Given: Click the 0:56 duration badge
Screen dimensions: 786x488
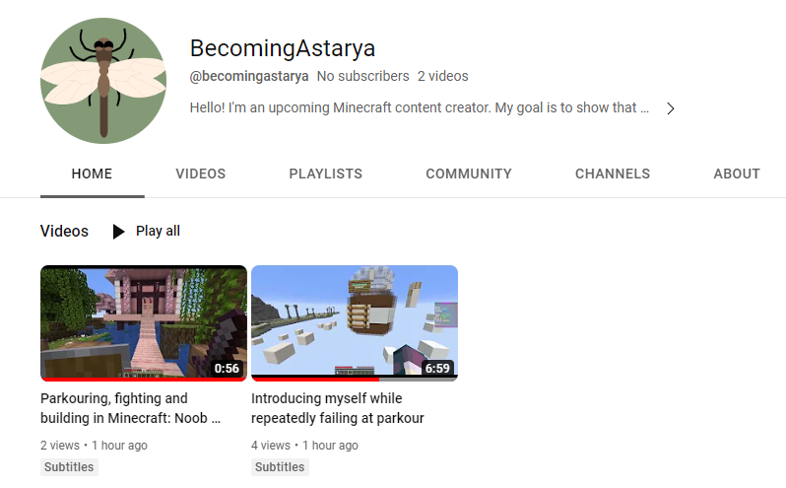Looking at the screenshot, I should point(227,368).
